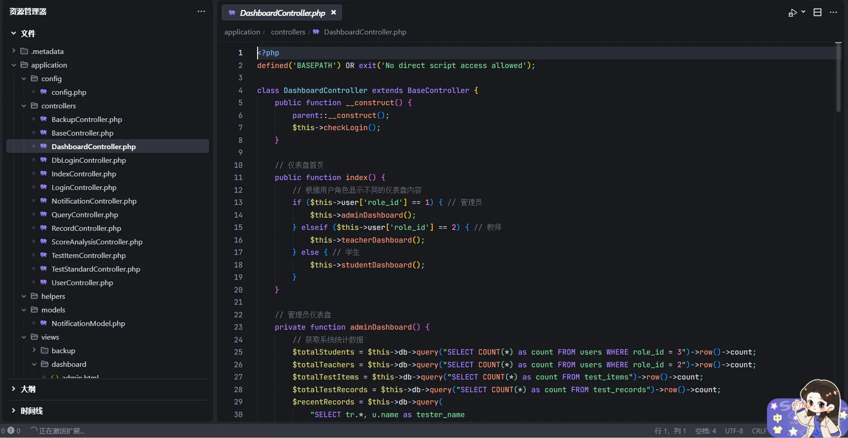Close the DashboardController.php tab
Viewport: 848px width, 438px height.
pos(333,13)
